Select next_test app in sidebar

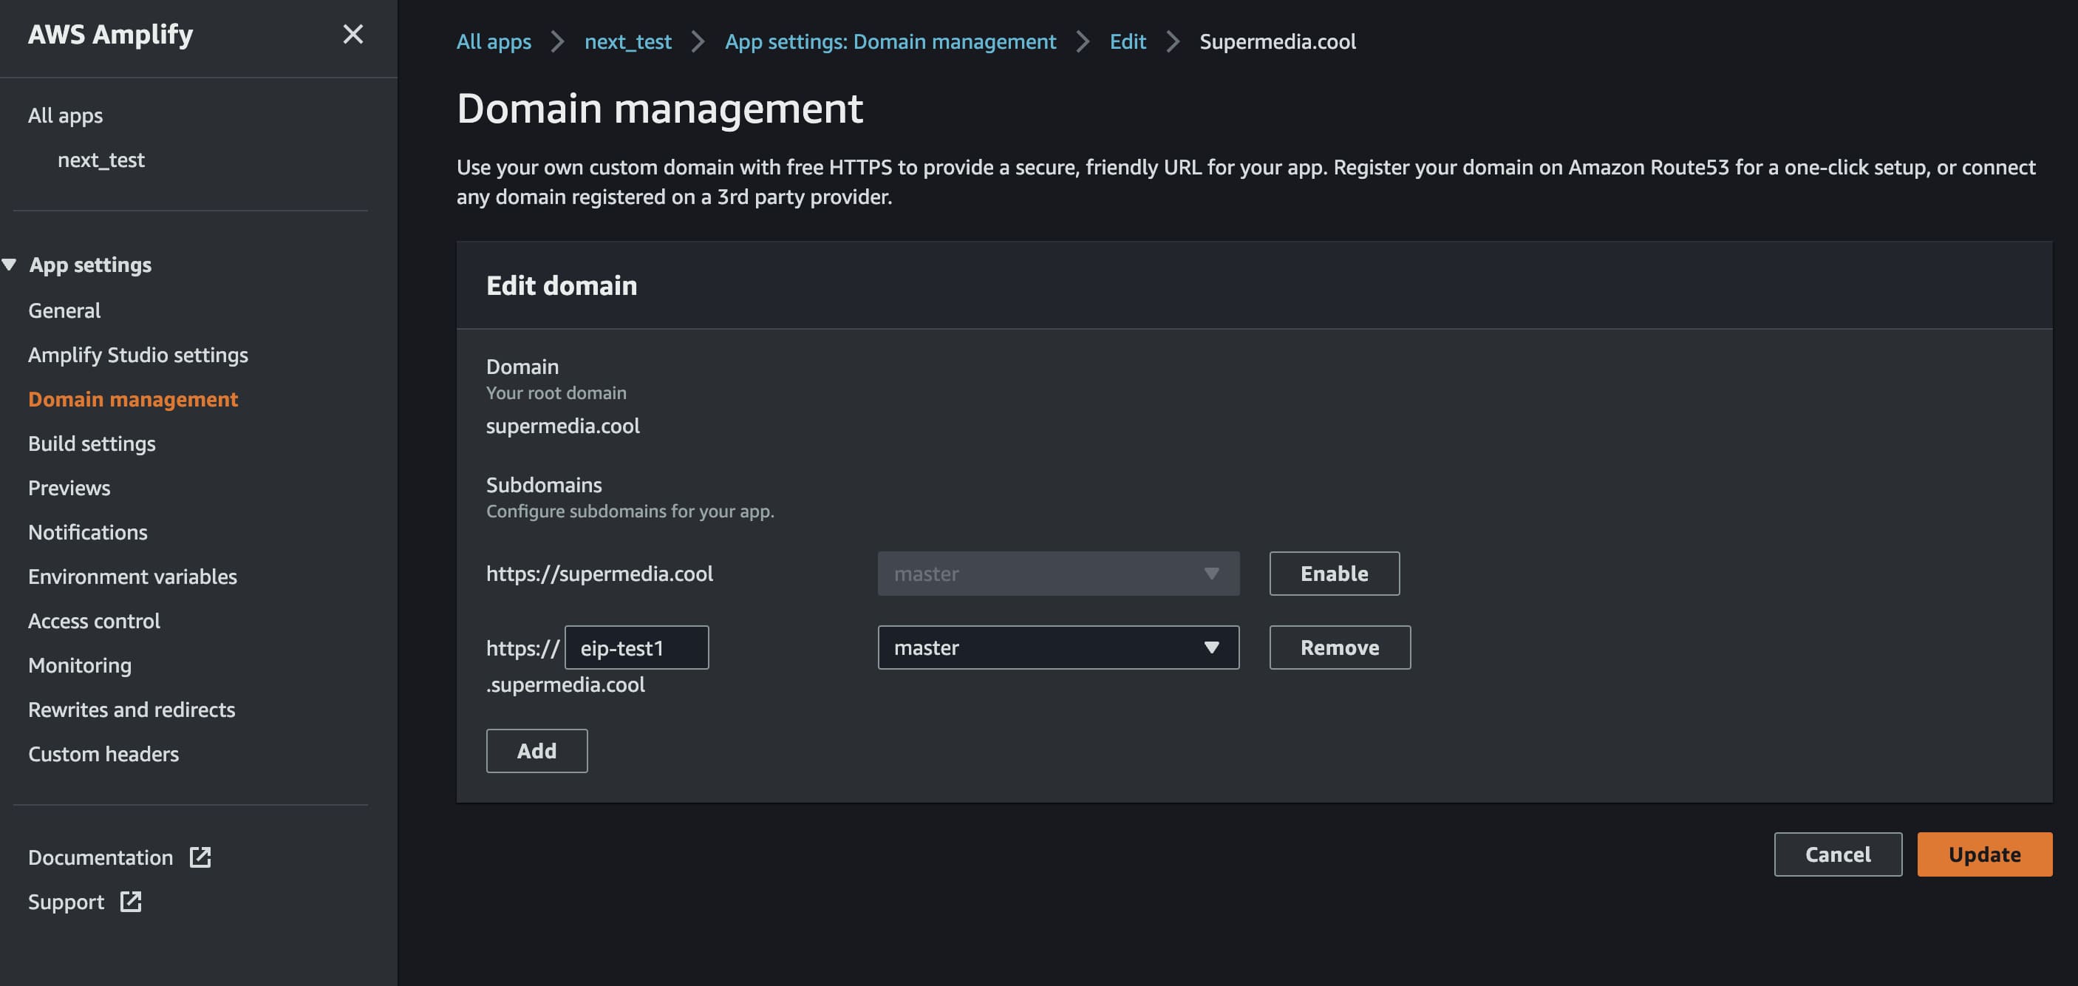coord(101,160)
